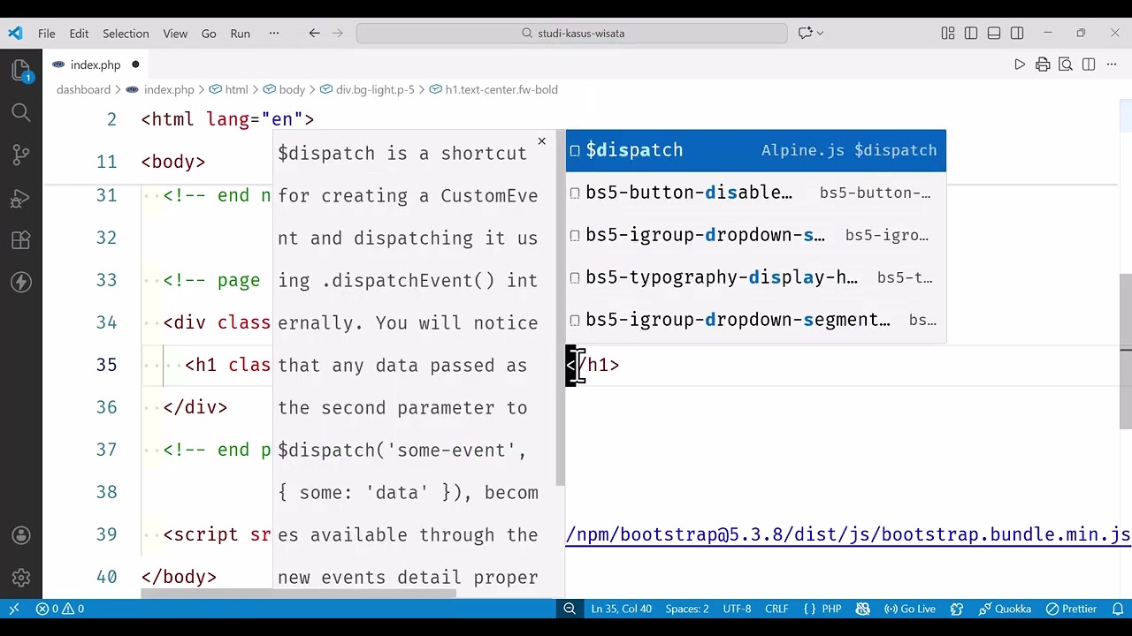Open the chat dropdown arrow in title bar
This screenshot has height=636, width=1132.
tap(821, 33)
